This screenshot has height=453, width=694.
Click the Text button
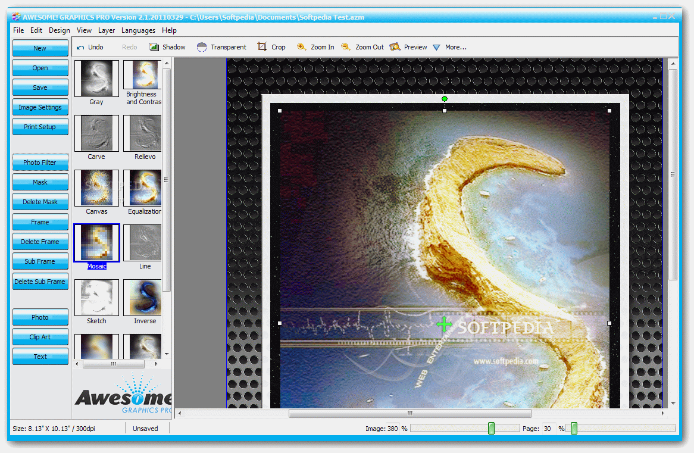click(x=40, y=356)
